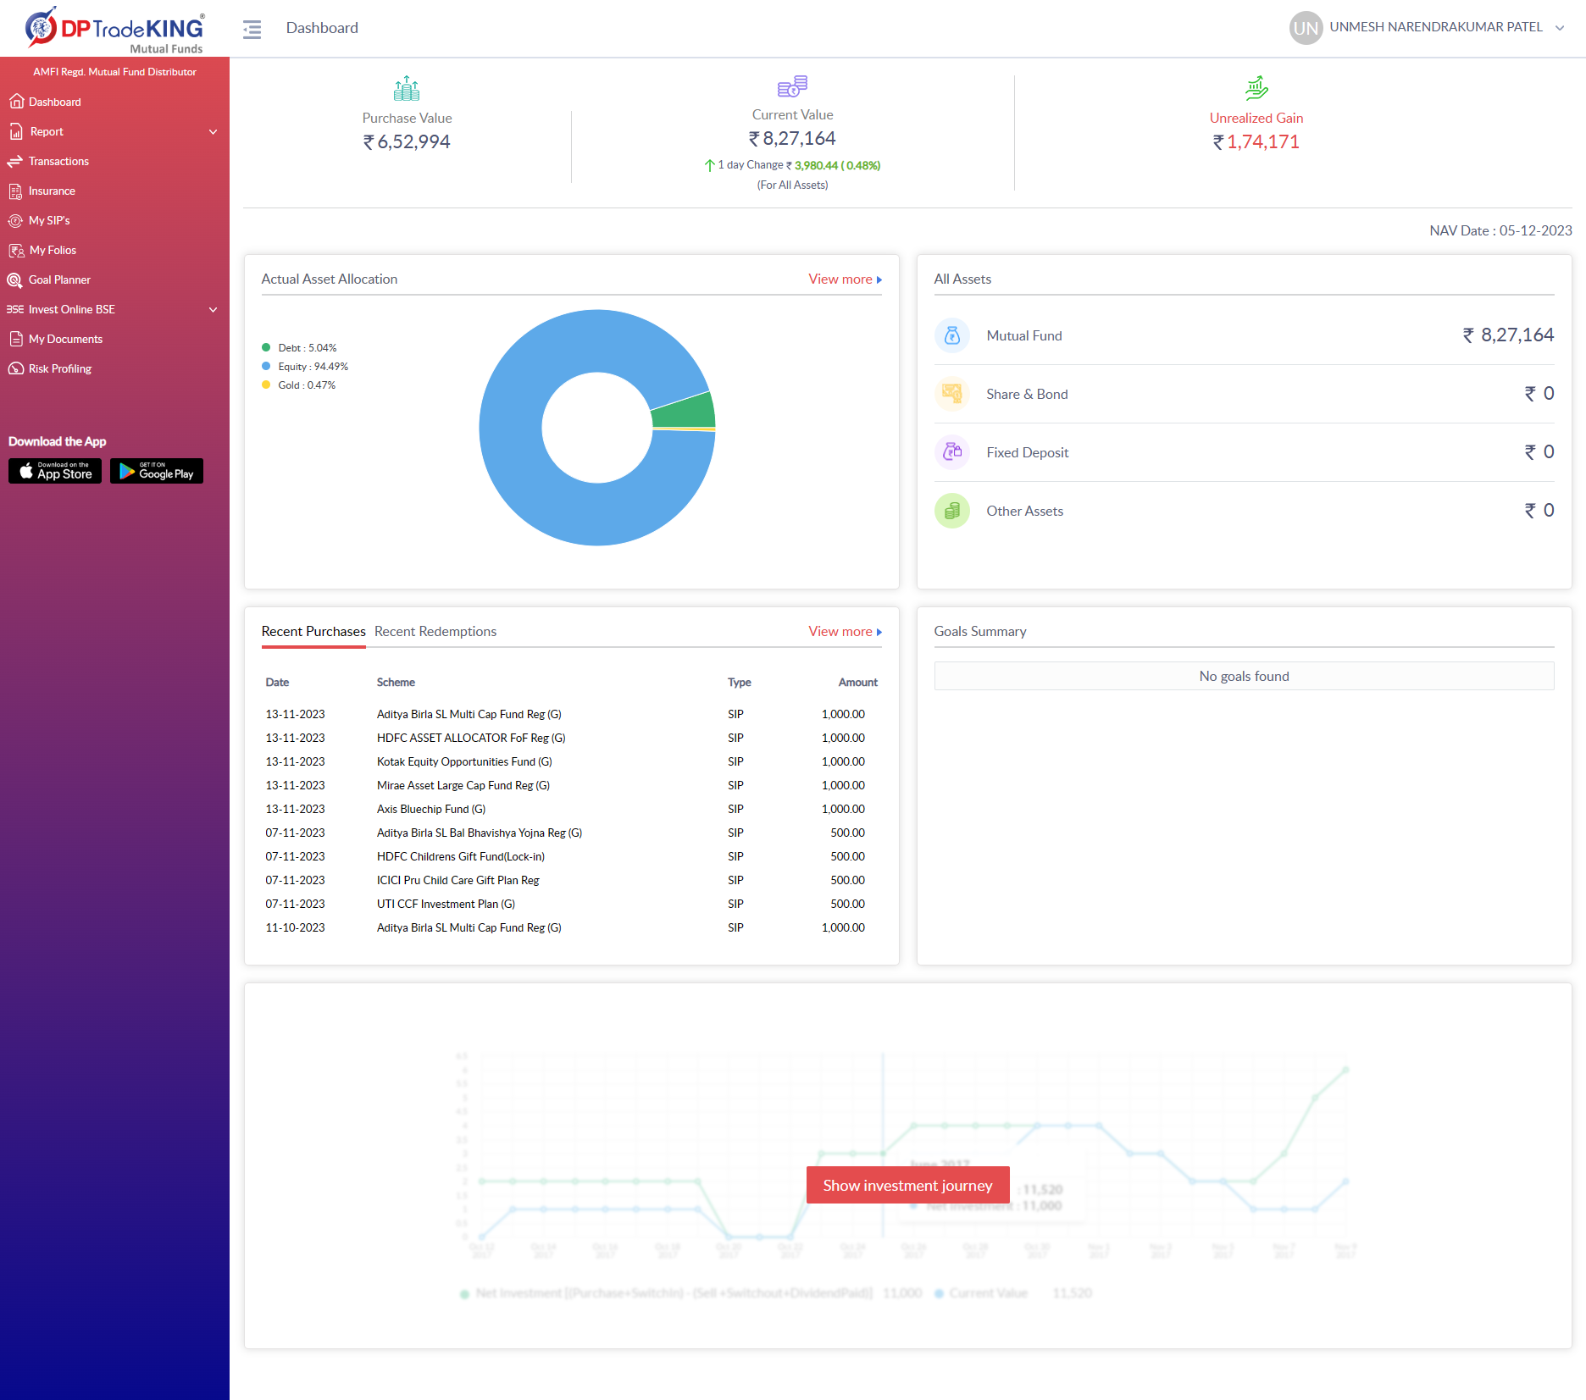Click the Goal Planner magnifier icon

click(15, 279)
